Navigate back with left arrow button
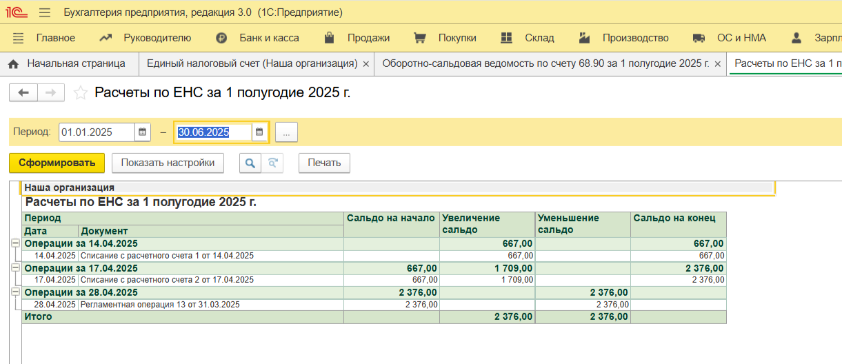 (x=23, y=93)
